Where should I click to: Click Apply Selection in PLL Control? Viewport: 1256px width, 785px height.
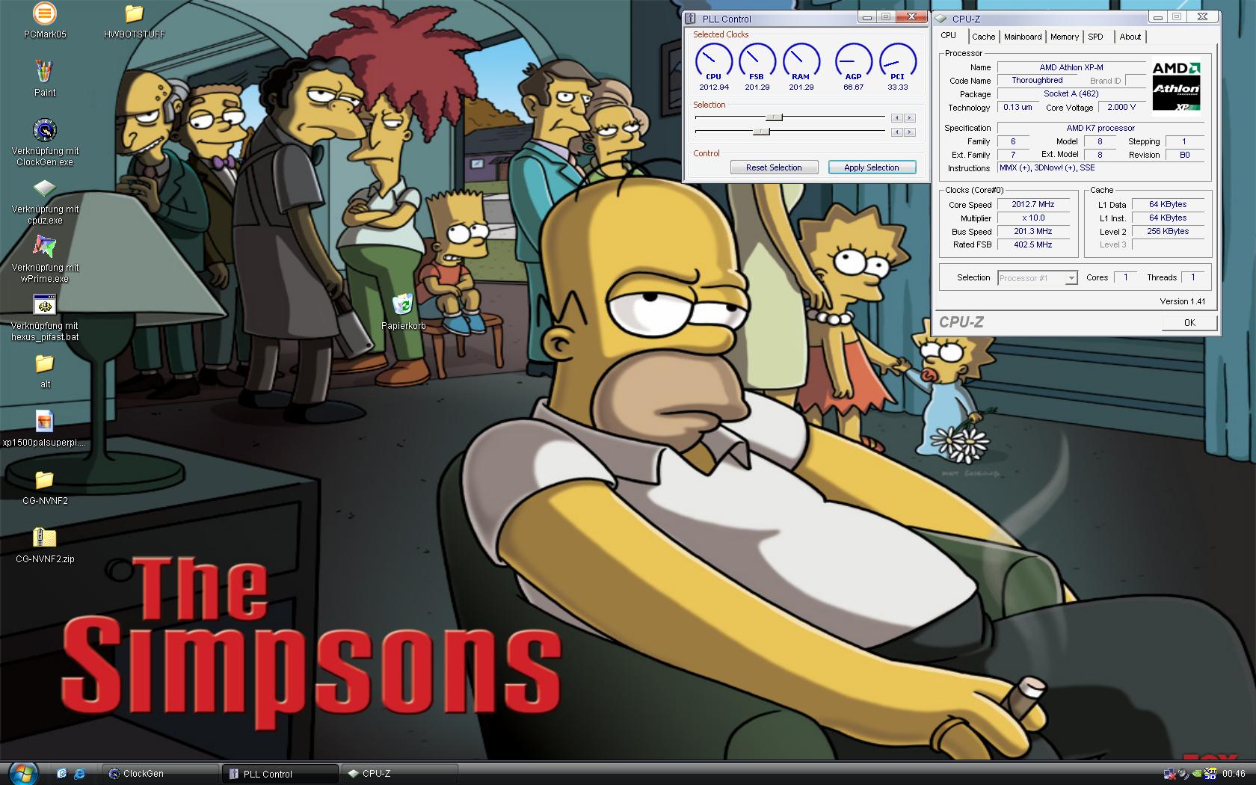871,167
